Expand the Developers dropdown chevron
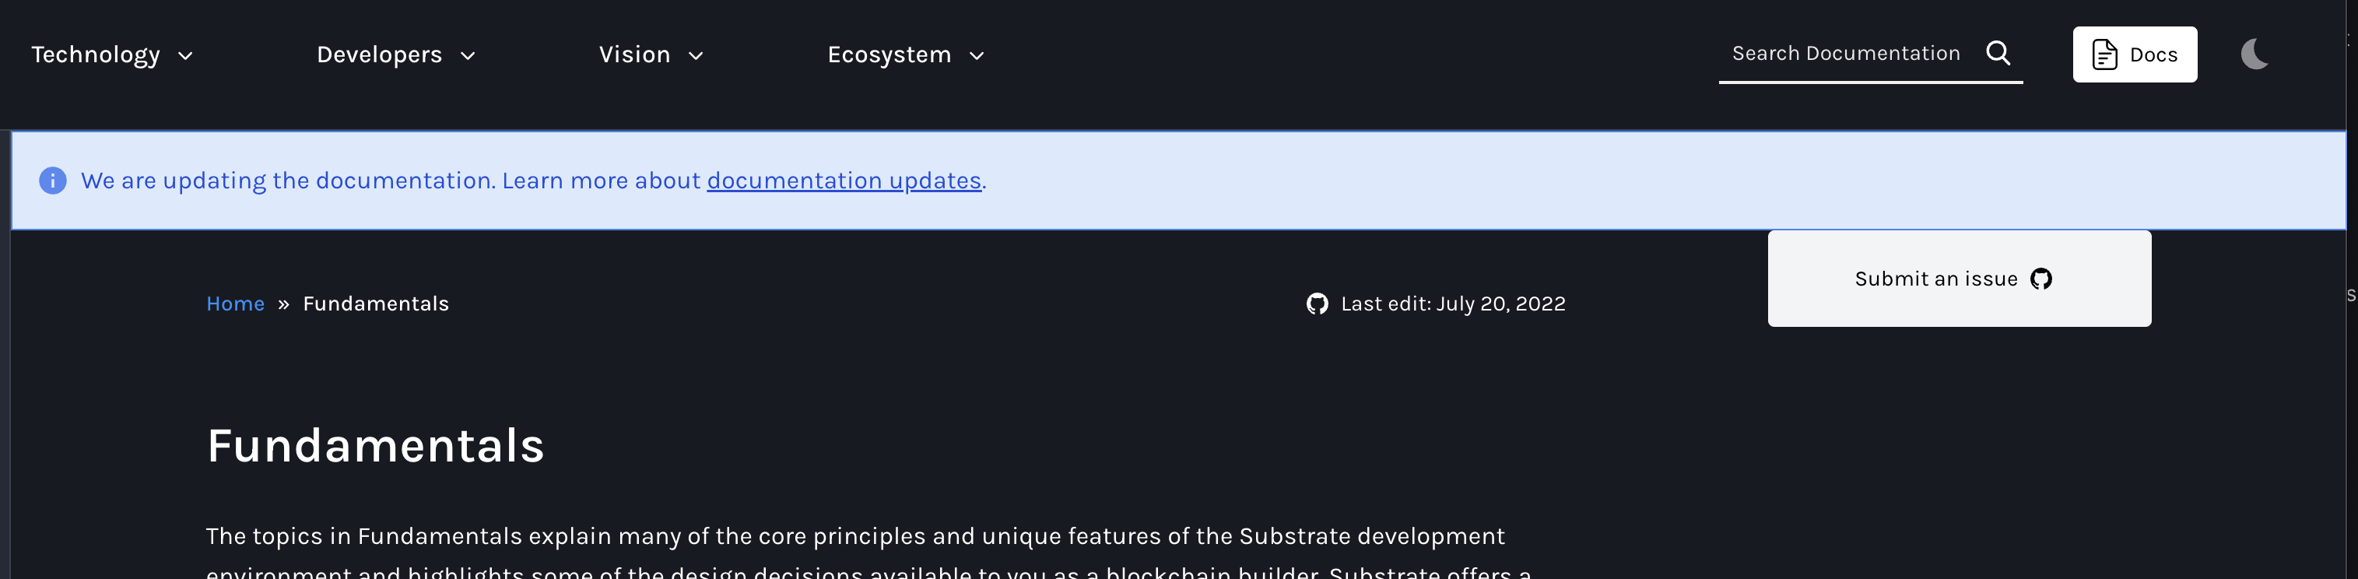 click(x=468, y=56)
